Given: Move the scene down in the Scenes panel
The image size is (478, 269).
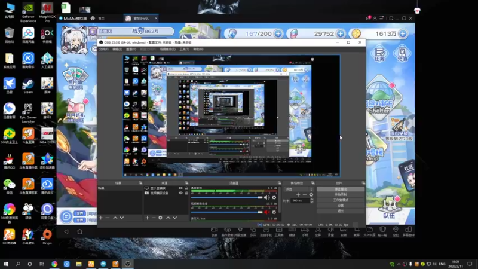Looking at the screenshot, I should click(x=122, y=218).
